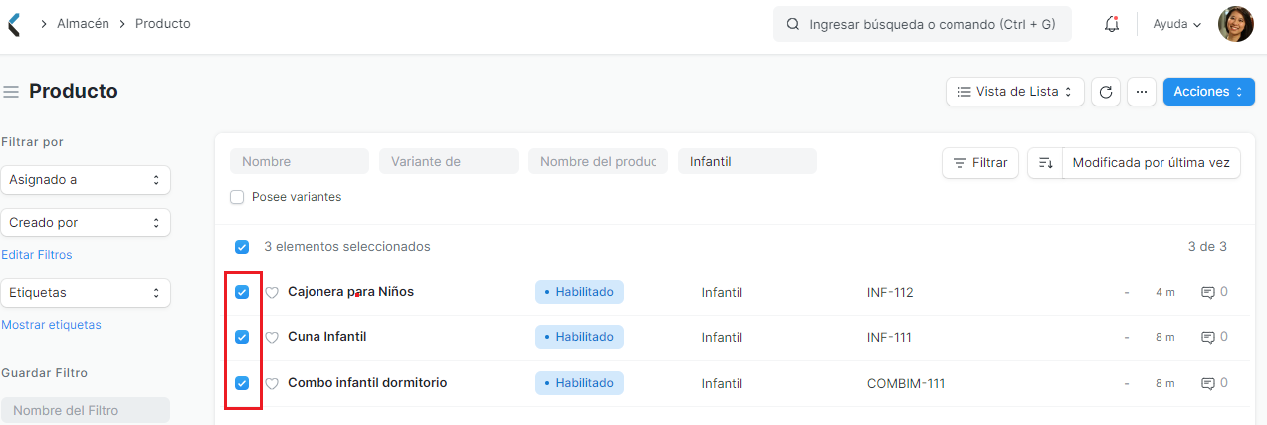Image resolution: width=1267 pixels, height=425 pixels.
Task: Go to Almacén breadcrumb
Action: pos(83,23)
